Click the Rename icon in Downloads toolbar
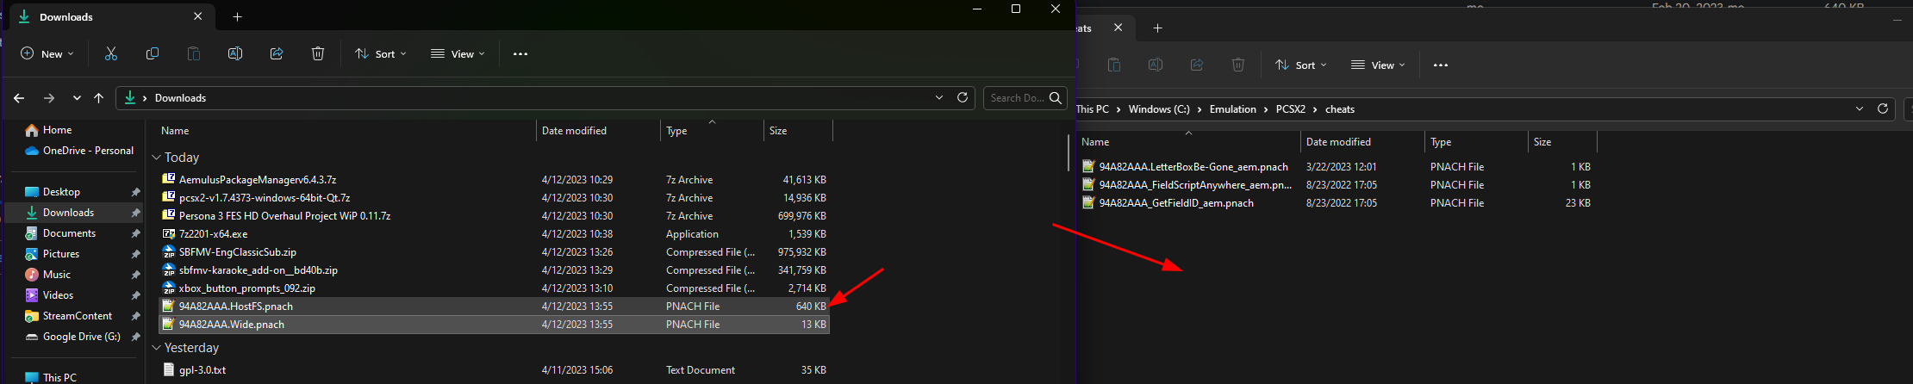Viewport: 1913px width, 384px height. [x=235, y=53]
